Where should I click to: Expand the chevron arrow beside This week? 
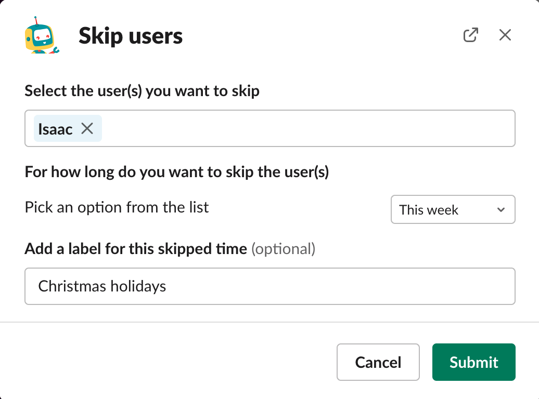[501, 210]
